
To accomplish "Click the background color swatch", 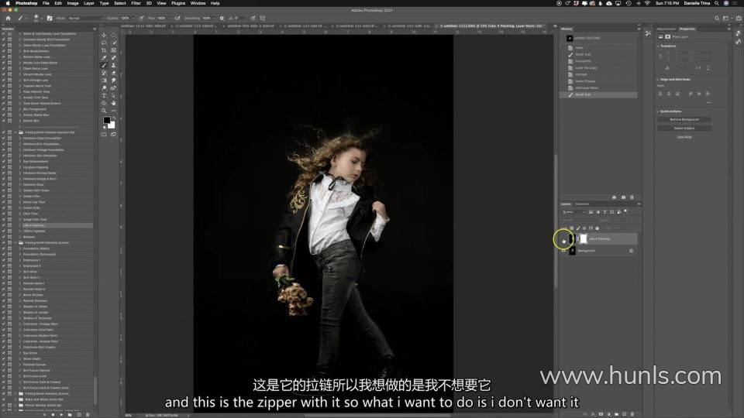I will (x=112, y=125).
